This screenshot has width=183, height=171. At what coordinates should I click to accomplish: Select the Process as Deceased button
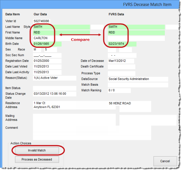37,159
